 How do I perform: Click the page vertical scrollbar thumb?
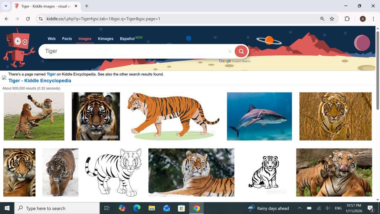tap(377, 70)
